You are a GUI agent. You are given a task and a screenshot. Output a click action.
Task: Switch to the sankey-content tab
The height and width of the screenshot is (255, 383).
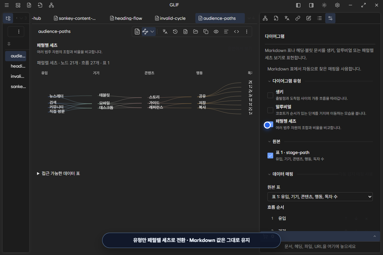[x=75, y=18]
